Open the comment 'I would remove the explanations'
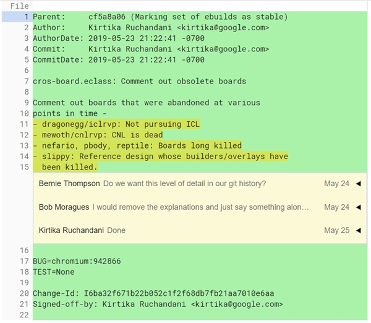This screenshot has width=371, height=323. pos(200,207)
